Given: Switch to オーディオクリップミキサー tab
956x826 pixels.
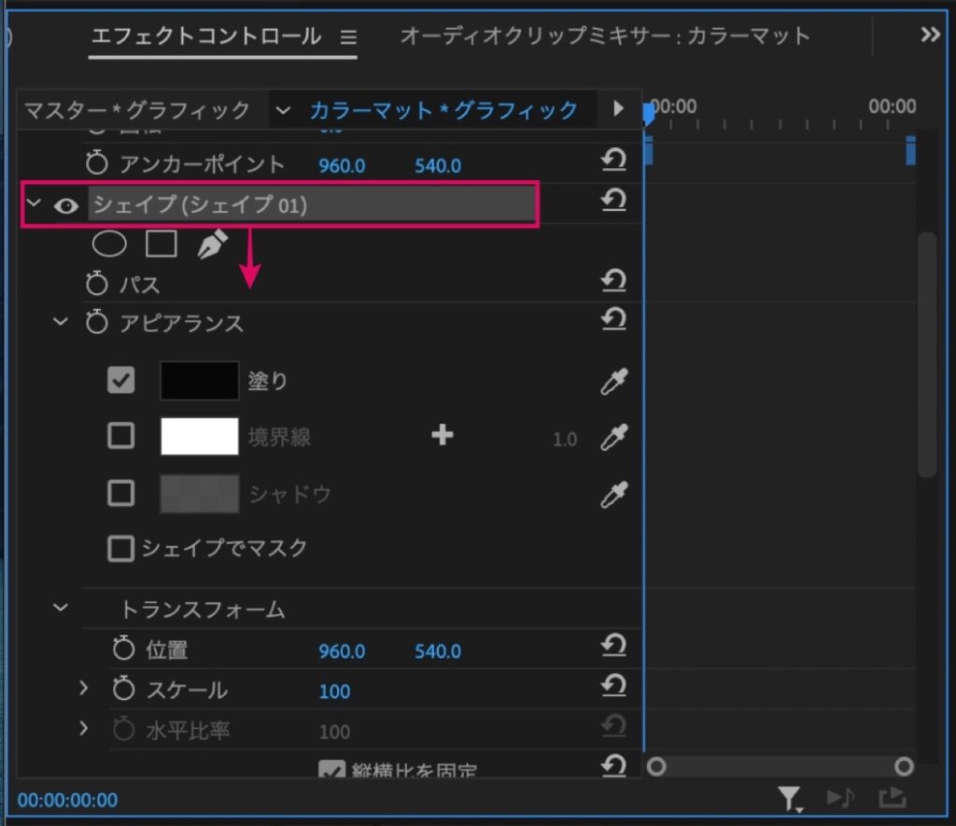Looking at the screenshot, I should pos(605,36).
